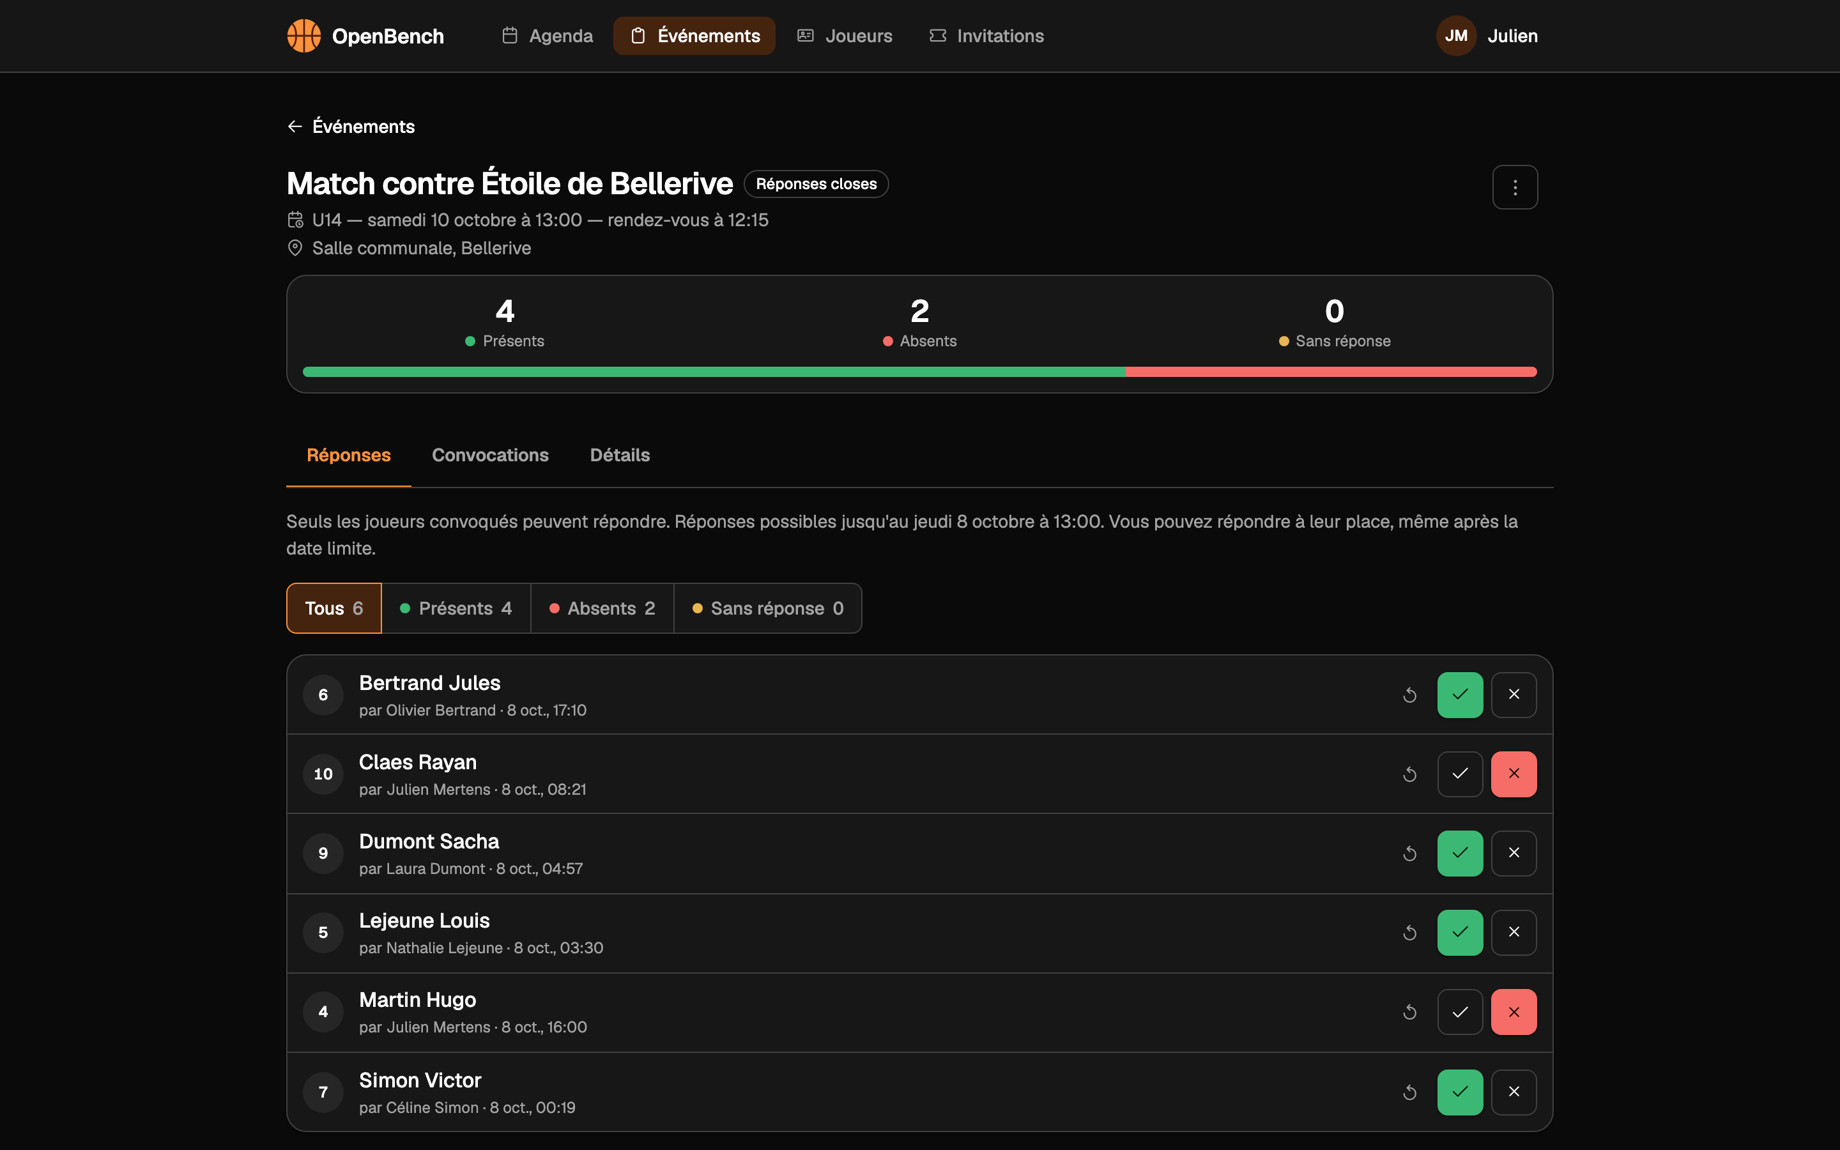This screenshot has height=1150, width=1840.
Task: Mark Dumont Sacha as absent
Action: 1514,854
